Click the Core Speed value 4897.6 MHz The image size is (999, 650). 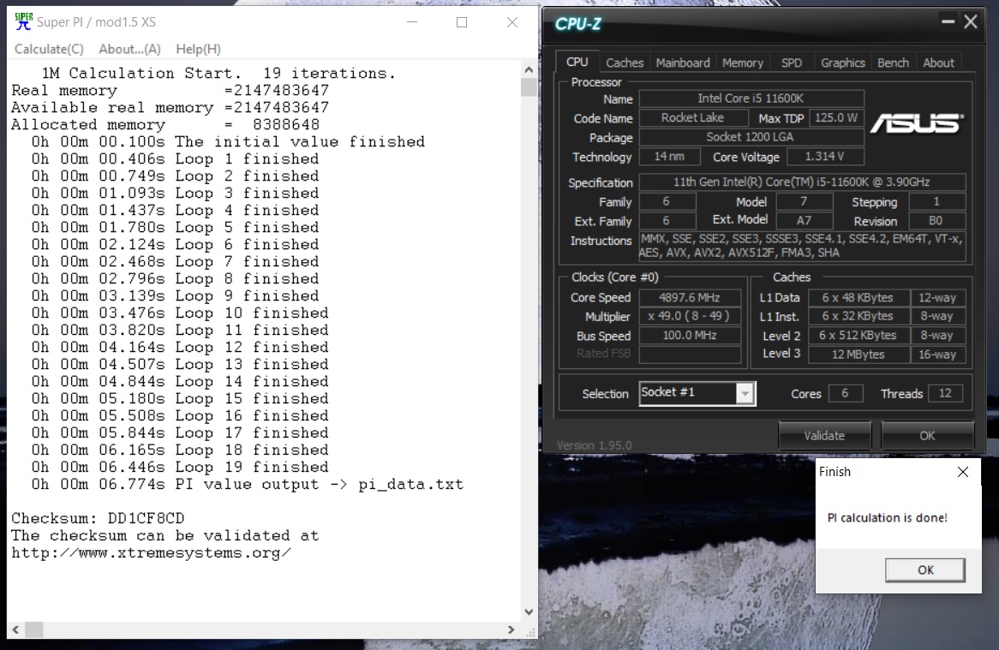(690, 297)
